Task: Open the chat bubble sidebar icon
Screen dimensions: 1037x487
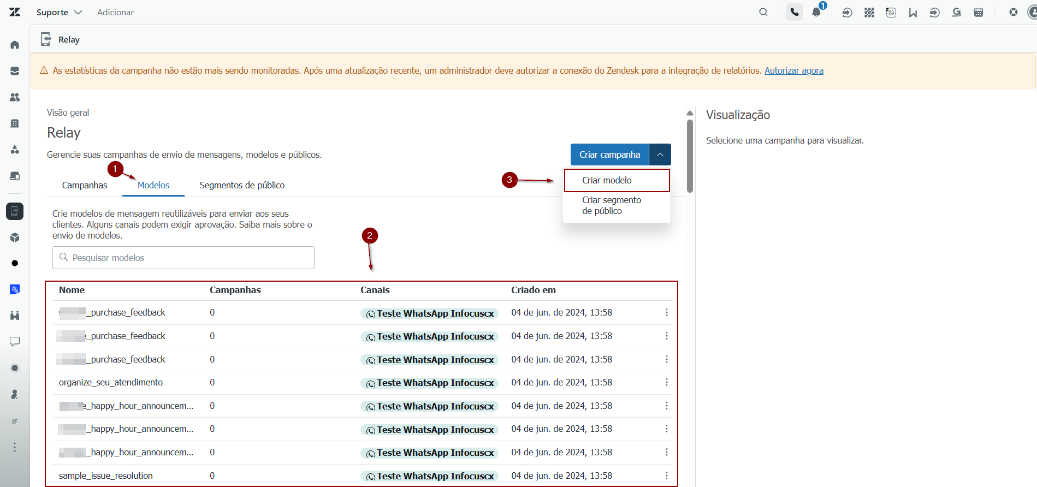Action: pyautogui.click(x=15, y=342)
